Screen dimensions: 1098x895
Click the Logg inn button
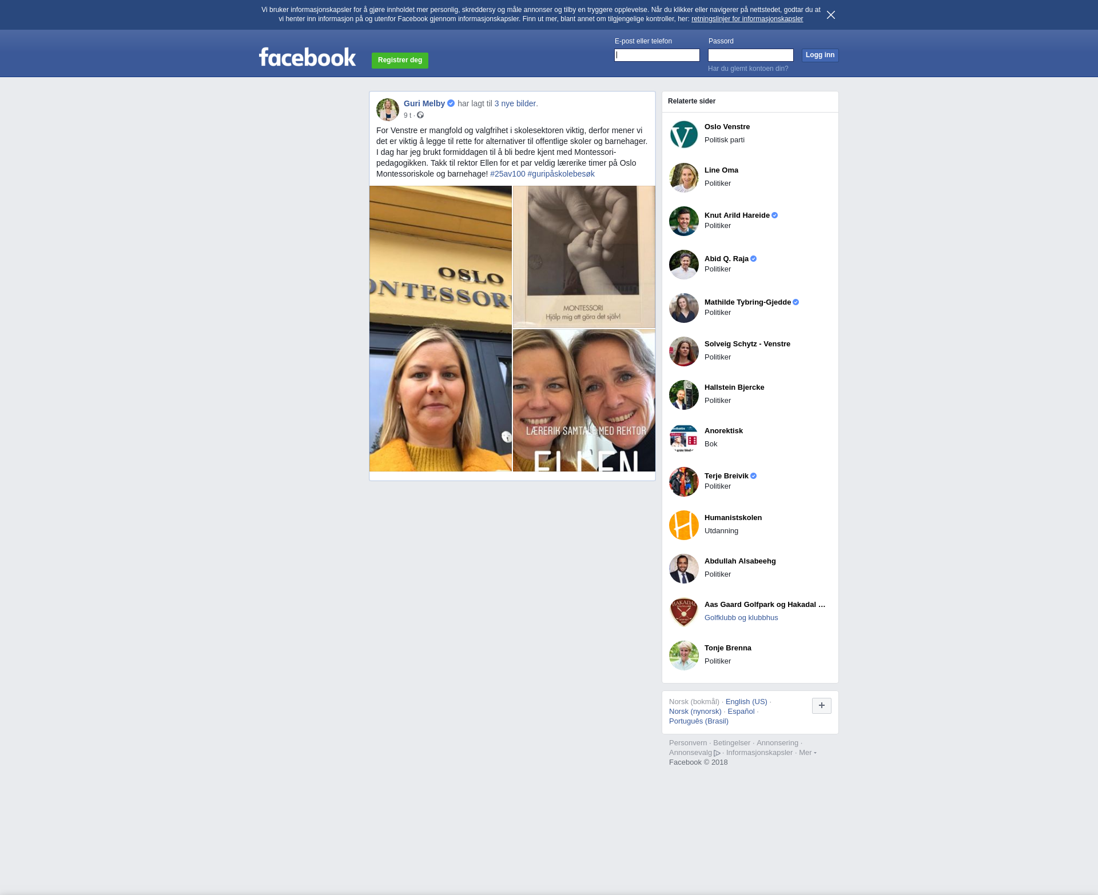coord(820,55)
